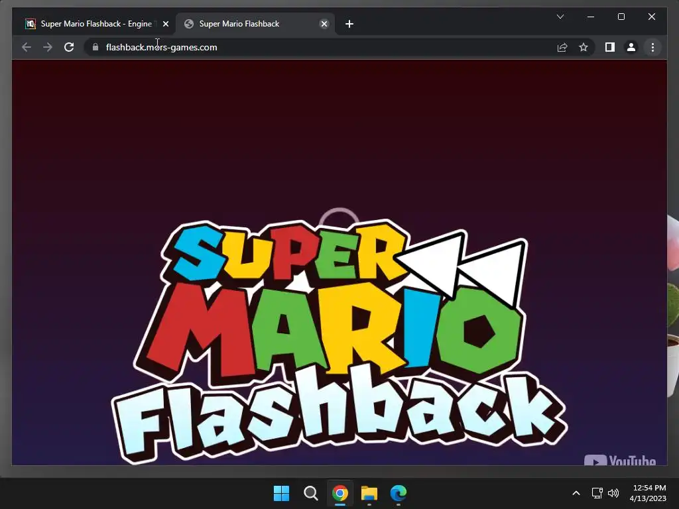
Task: Share this page using the share icon
Action: pos(562,47)
